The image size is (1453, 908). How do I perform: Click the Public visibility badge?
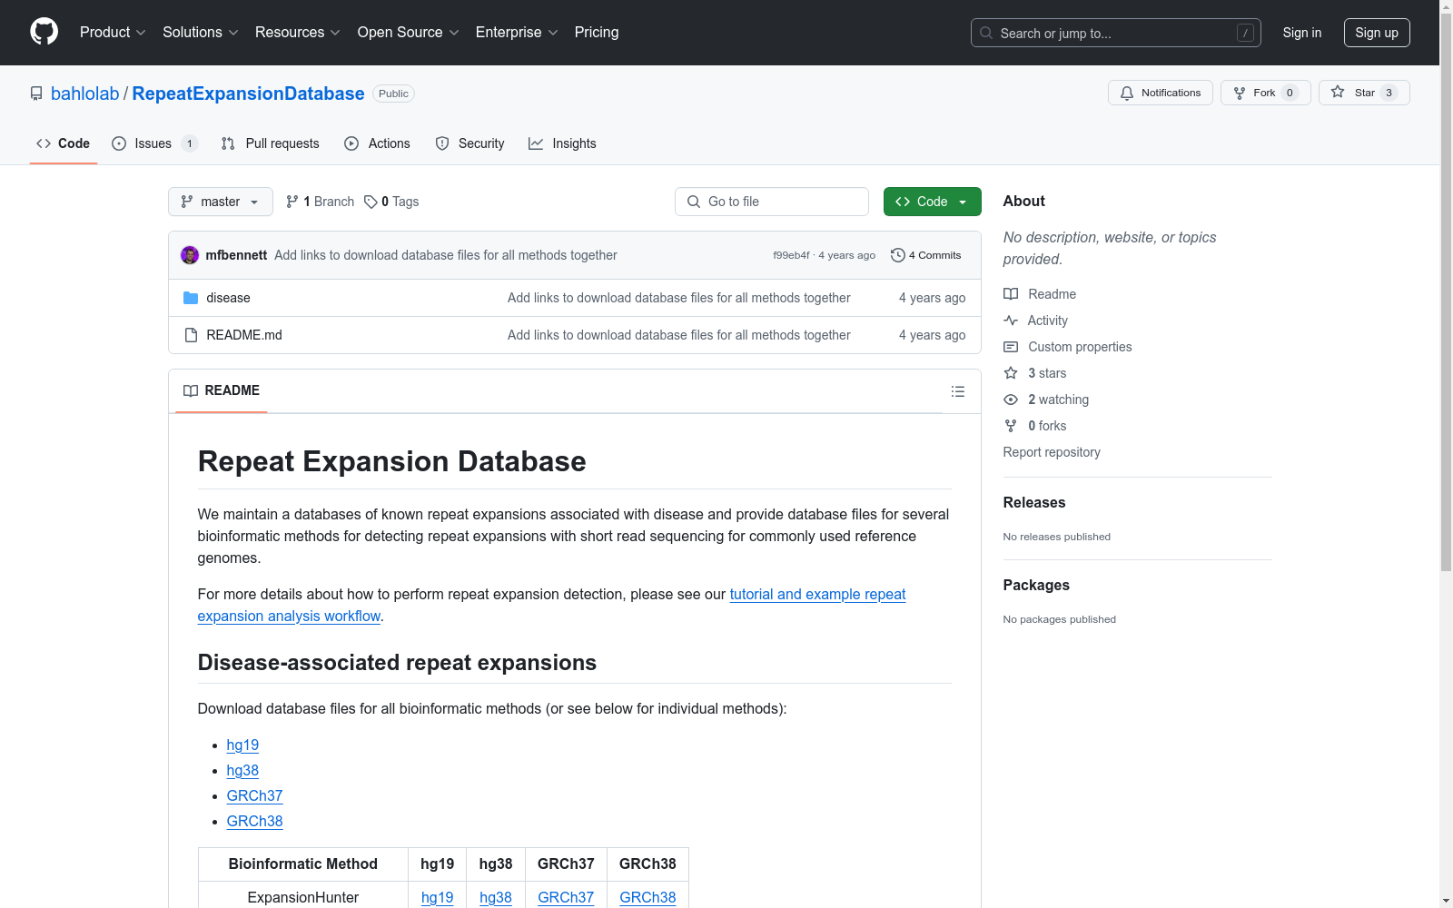tap(393, 94)
